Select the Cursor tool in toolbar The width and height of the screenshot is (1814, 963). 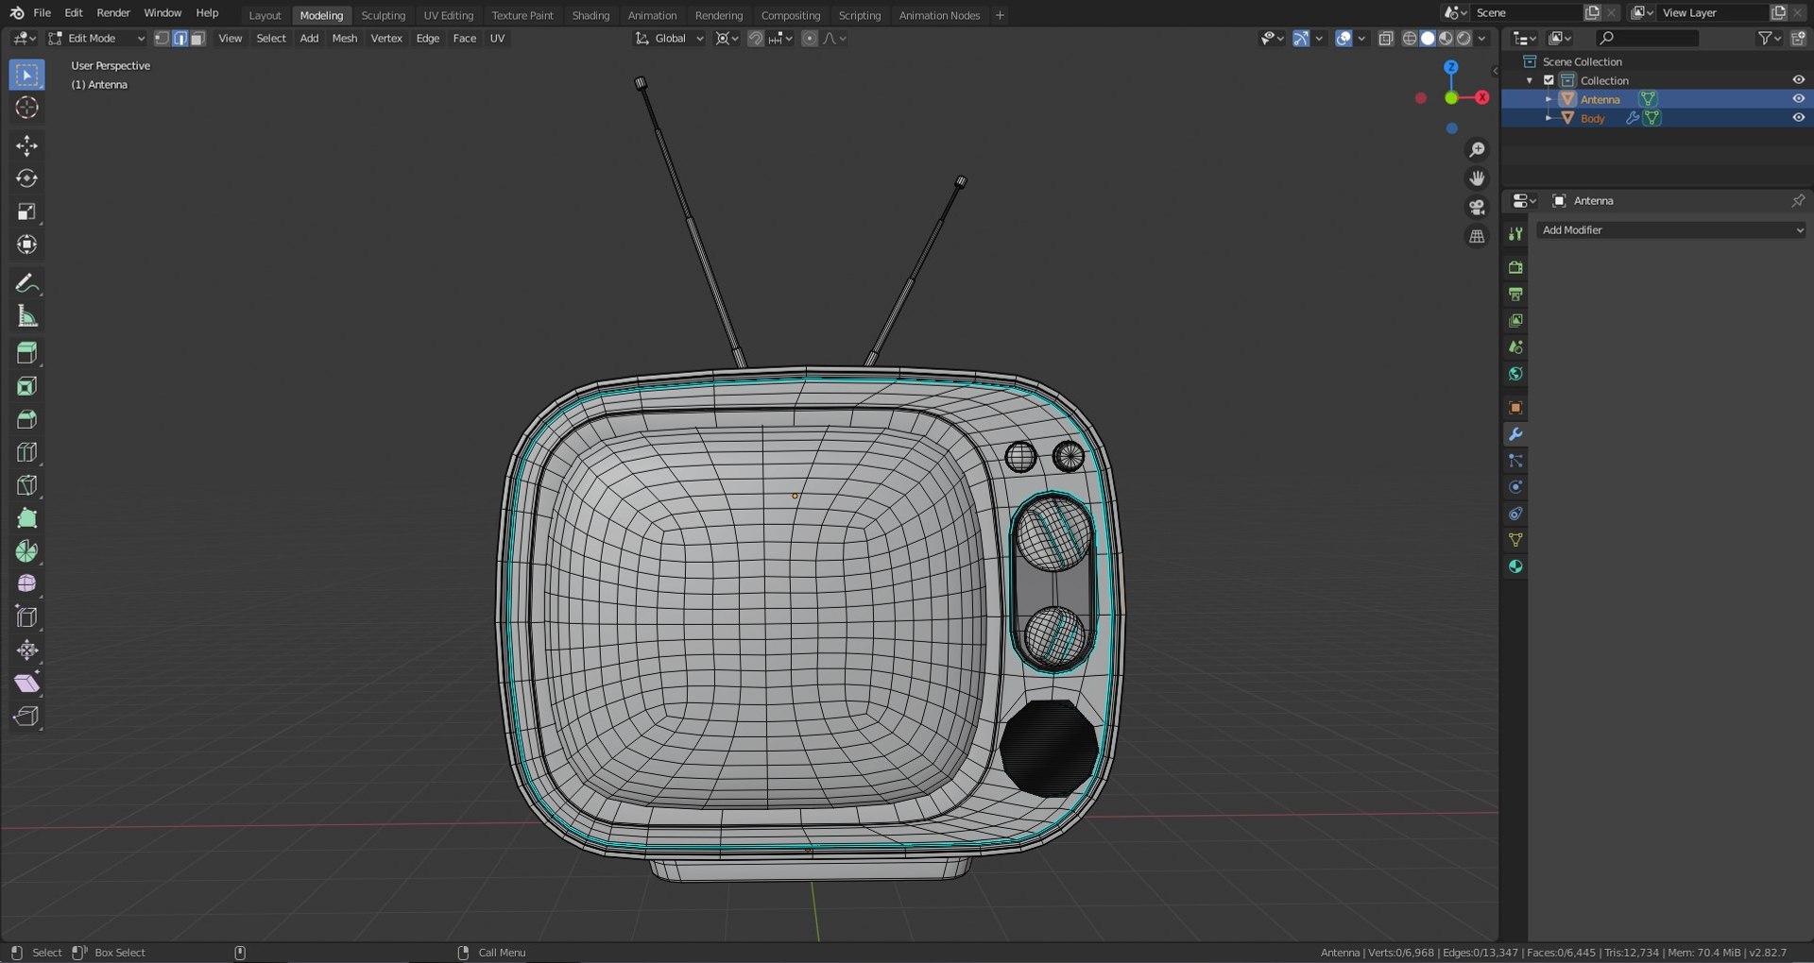coord(26,108)
